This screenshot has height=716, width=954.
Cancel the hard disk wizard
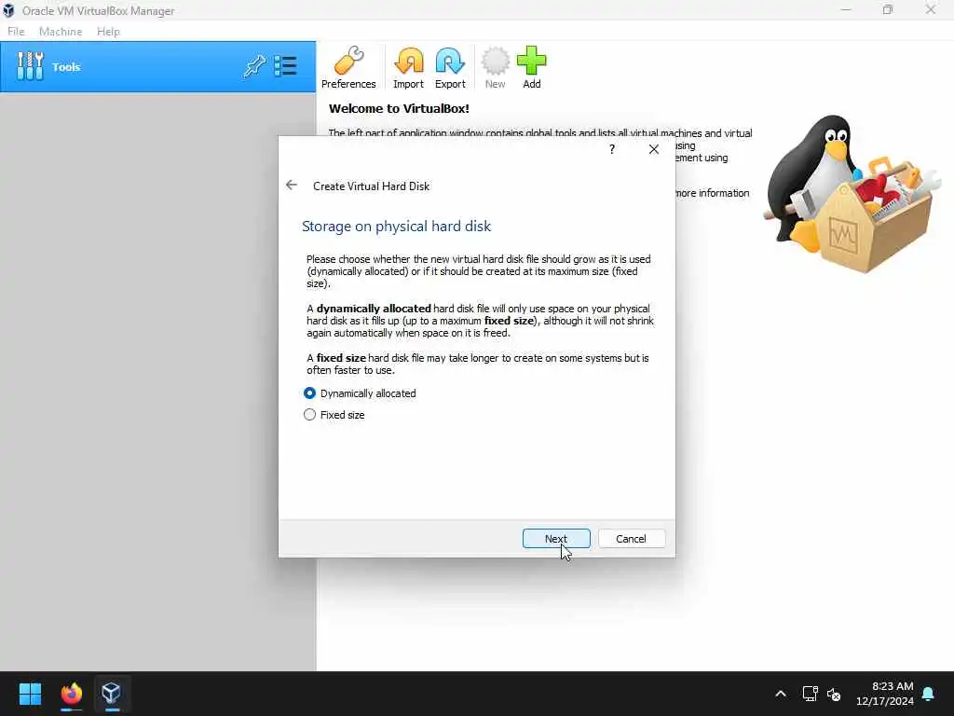(x=631, y=539)
